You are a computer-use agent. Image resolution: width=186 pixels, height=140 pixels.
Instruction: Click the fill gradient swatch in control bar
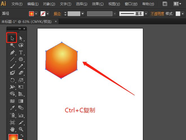(x=32, y=14)
